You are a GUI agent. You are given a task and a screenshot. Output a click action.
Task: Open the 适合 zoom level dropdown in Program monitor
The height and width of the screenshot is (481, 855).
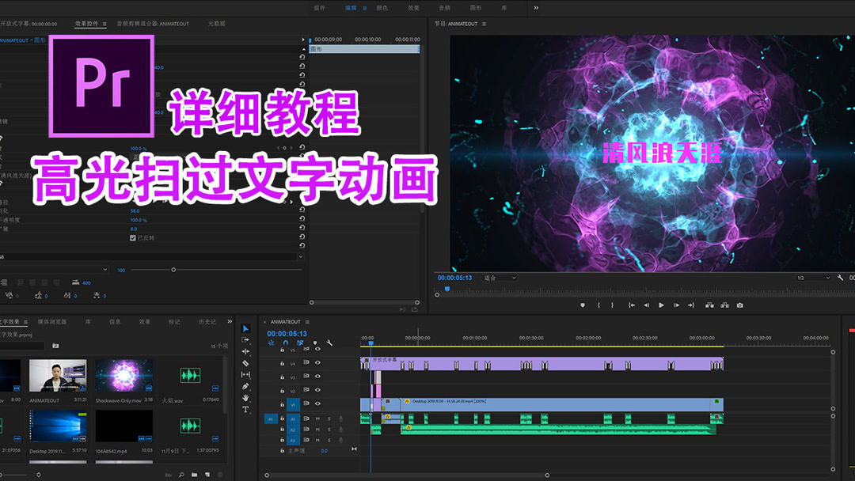tap(500, 276)
